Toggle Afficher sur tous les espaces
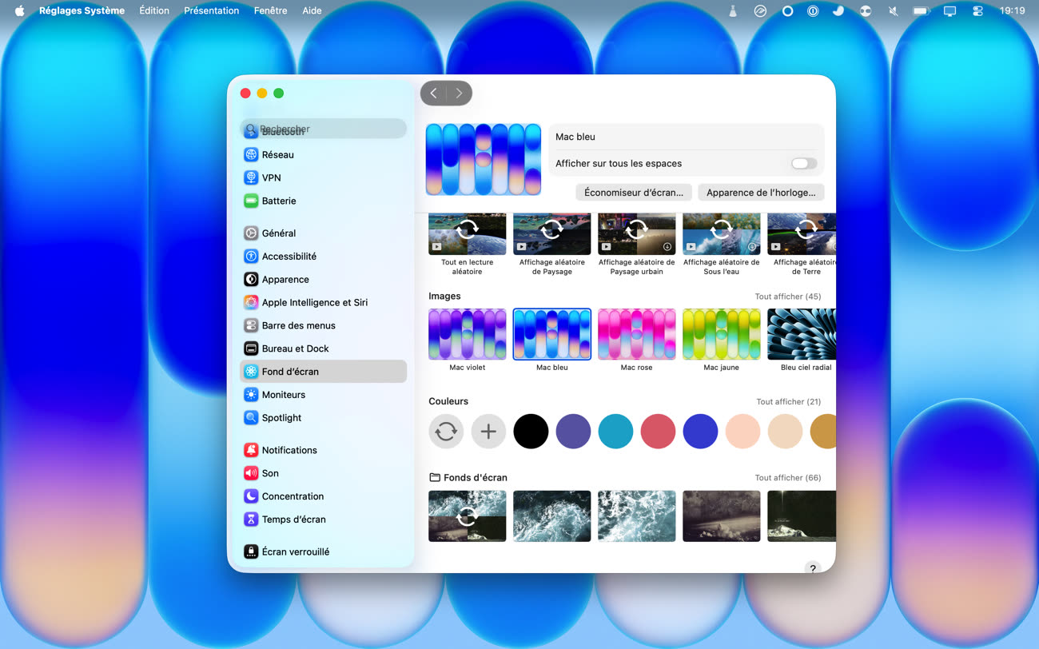 [804, 164]
